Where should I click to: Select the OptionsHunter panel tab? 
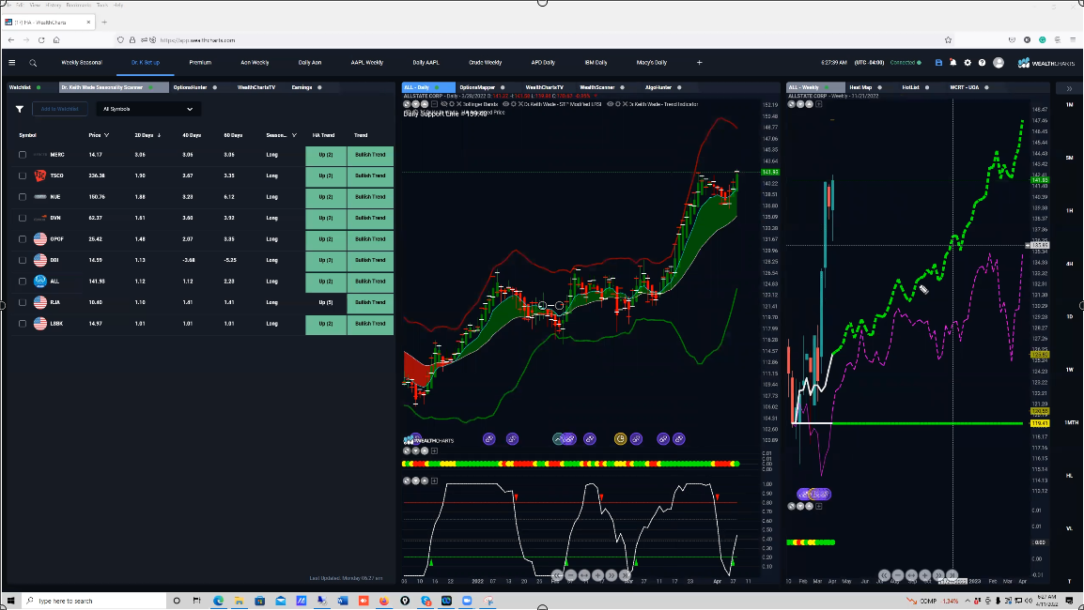tap(190, 87)
